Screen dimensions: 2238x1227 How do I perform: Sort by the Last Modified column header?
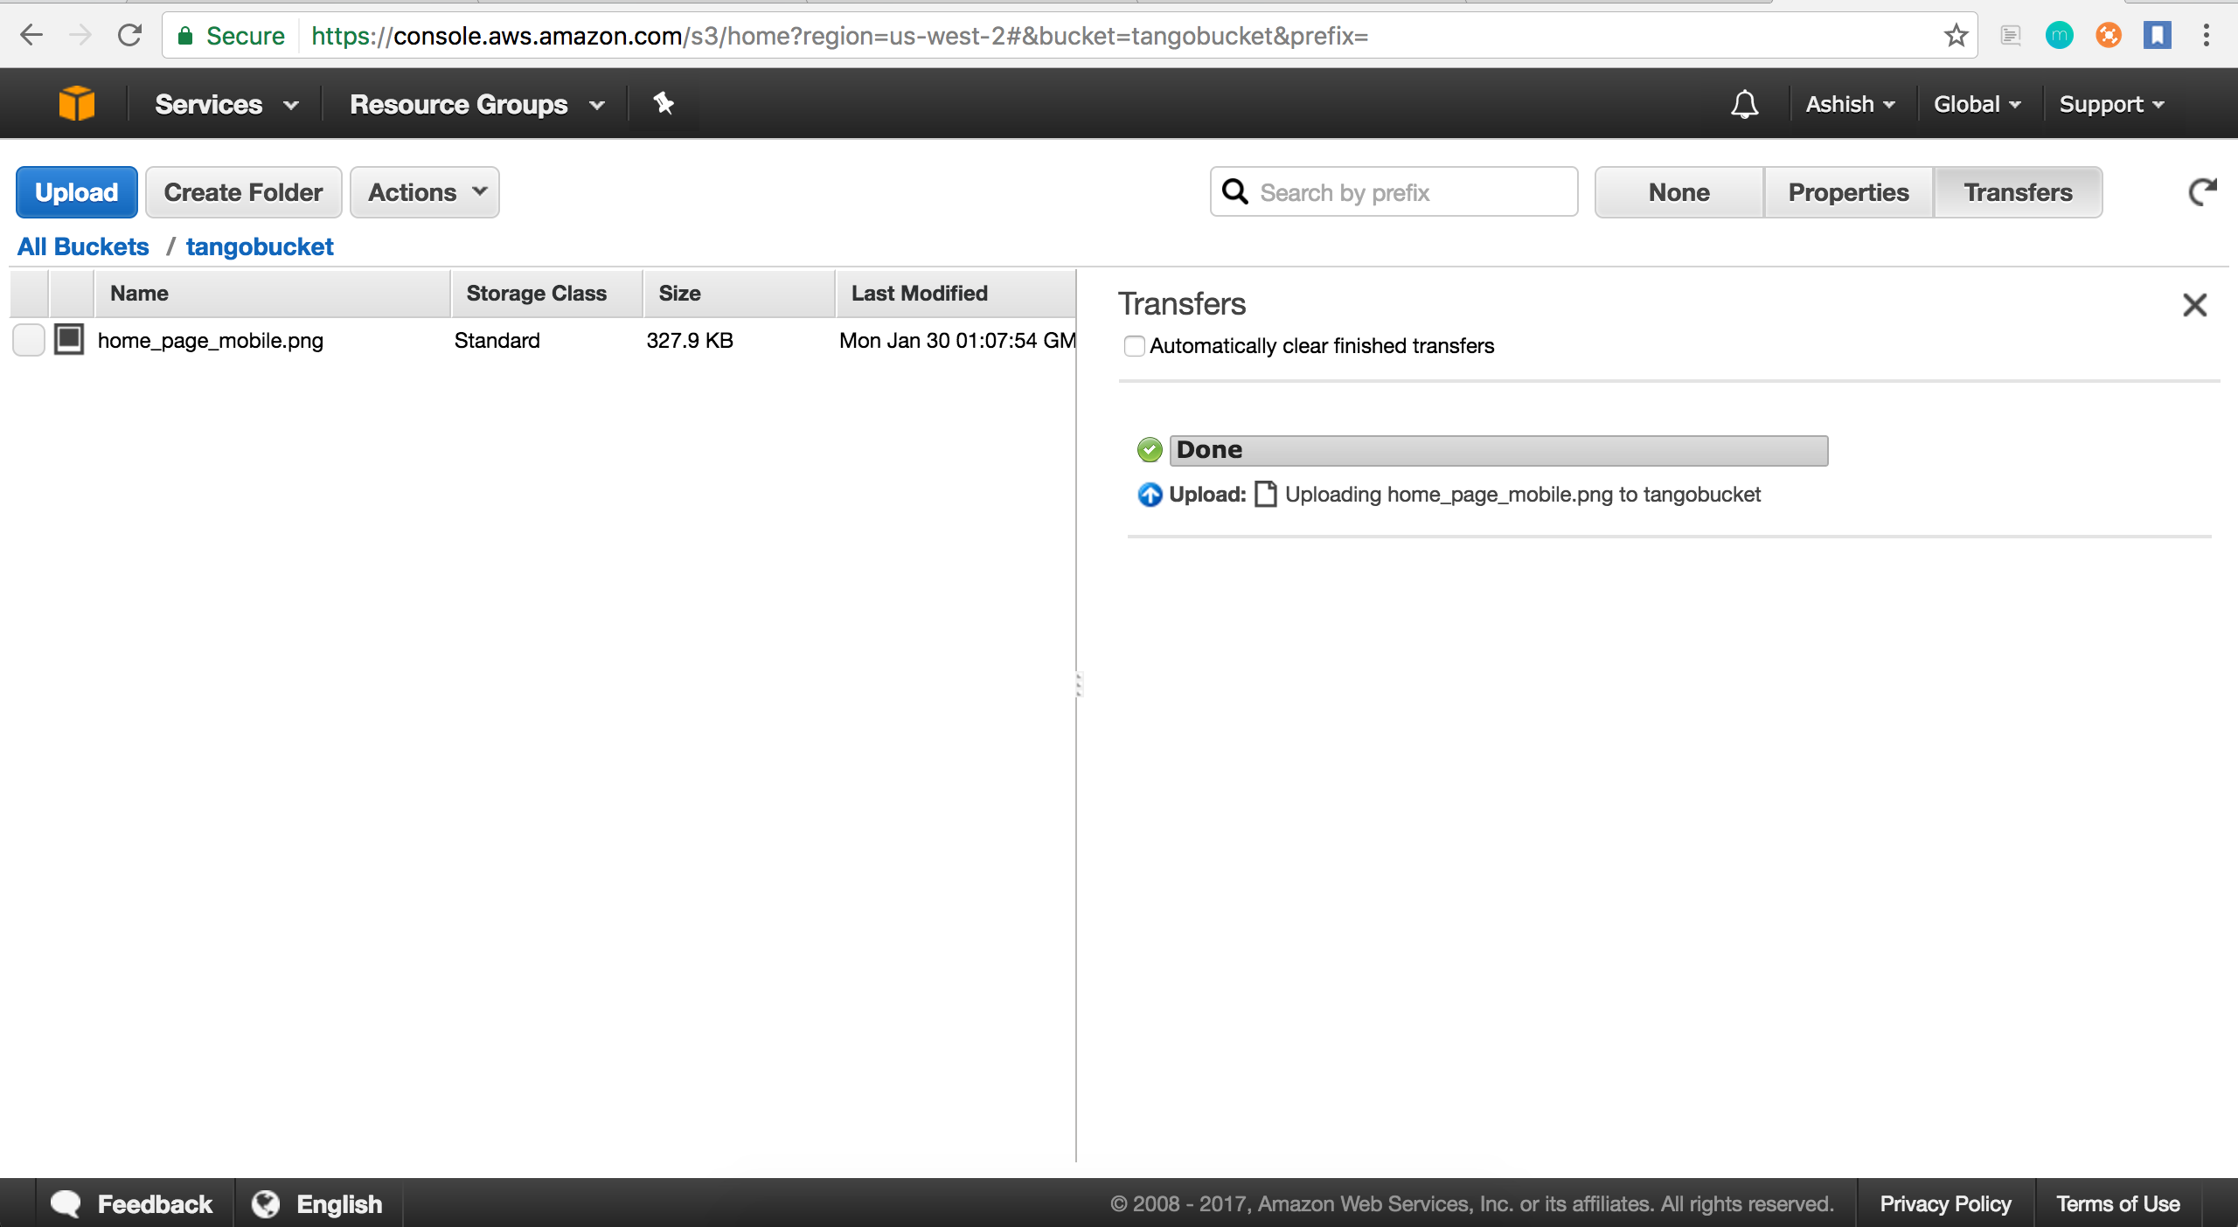[x=956, y=294]
